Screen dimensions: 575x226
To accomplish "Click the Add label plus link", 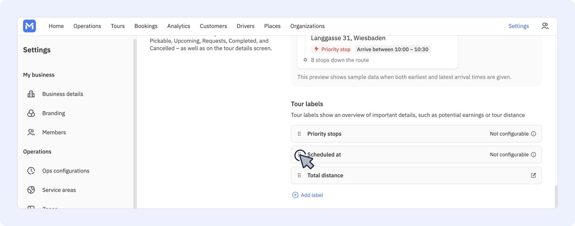I will (x=308, y=195).
